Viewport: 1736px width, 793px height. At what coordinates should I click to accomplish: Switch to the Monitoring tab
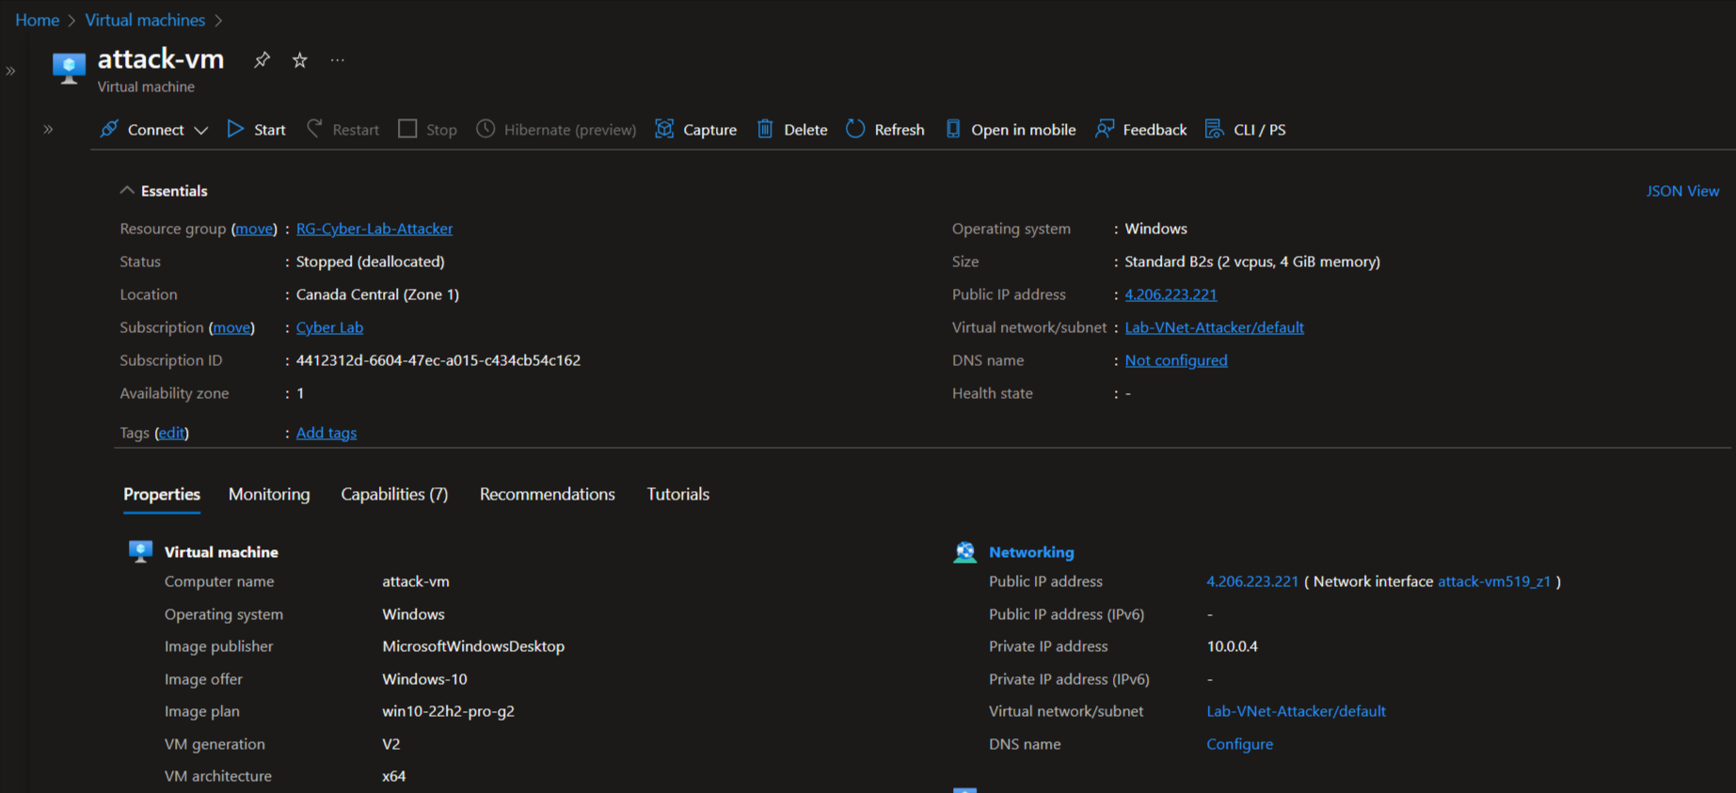269,494
